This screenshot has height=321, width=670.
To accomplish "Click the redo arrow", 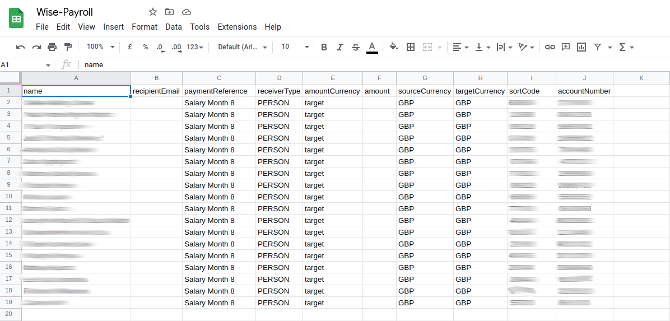I will tap(36, 47).
